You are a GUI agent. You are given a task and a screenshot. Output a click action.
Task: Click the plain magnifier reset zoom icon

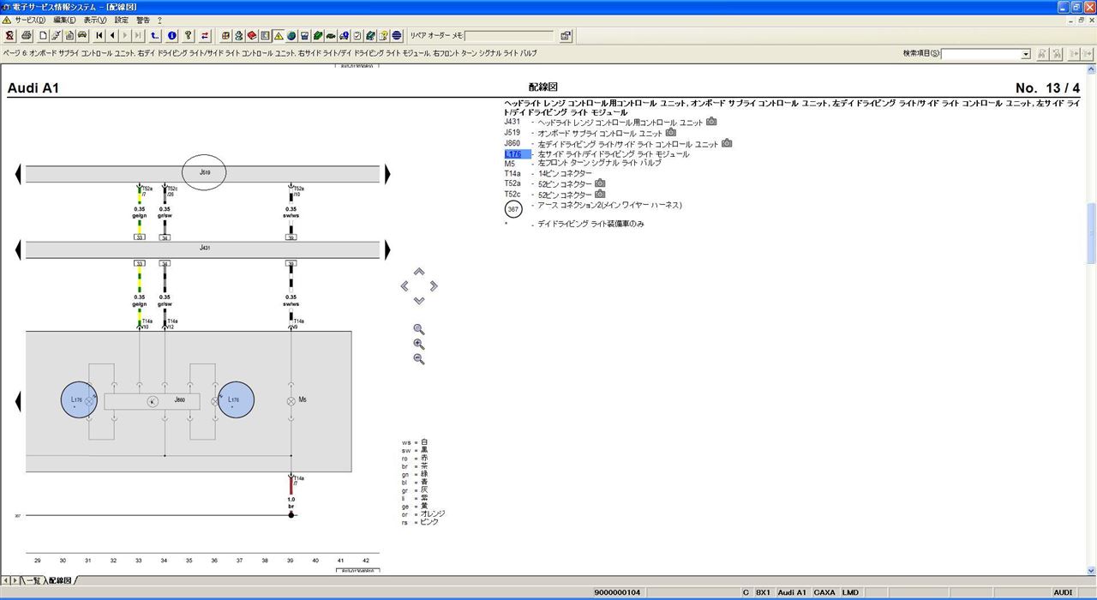[419, 329]
